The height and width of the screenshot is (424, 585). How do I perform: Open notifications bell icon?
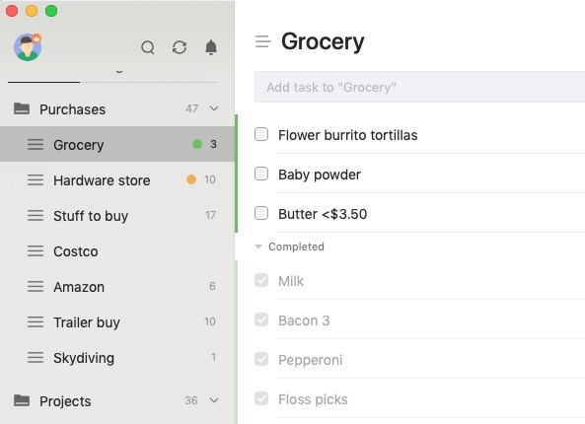[211, 47]
